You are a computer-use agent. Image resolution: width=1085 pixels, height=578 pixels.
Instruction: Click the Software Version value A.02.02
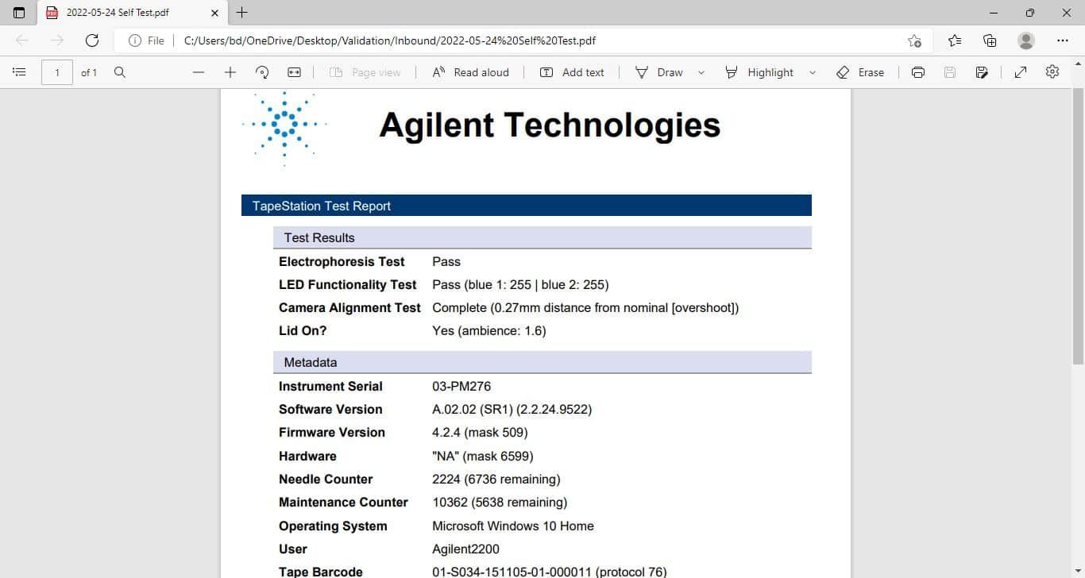[x=512, y=409]
